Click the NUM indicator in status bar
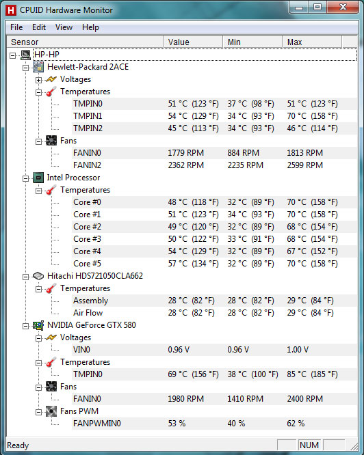 (x=309, y=445)
